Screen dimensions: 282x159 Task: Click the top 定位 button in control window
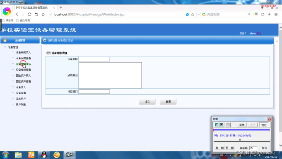pyautogui.click(x=264, y=125)
